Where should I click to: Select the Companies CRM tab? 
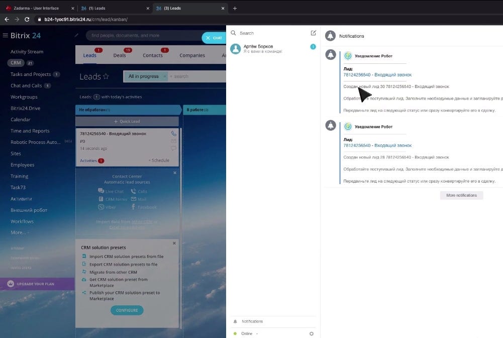click(x=192, y=55)
